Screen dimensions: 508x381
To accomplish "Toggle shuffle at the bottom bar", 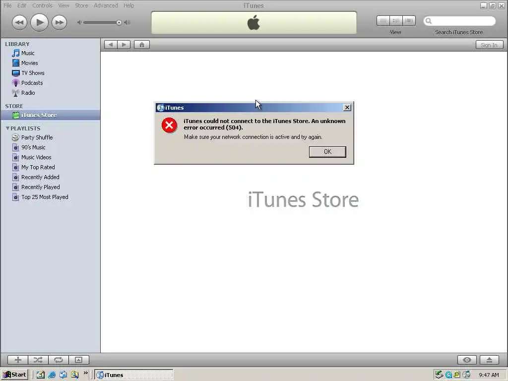I will pos(38,360).
